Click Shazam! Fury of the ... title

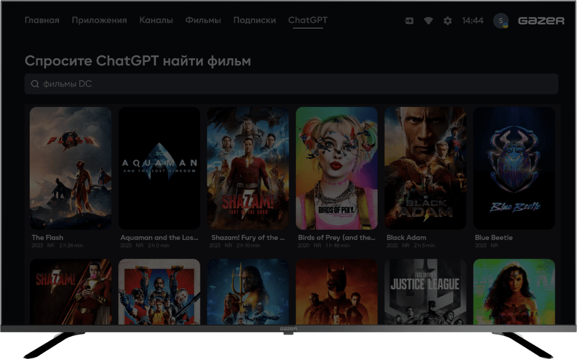coord(248,238)
